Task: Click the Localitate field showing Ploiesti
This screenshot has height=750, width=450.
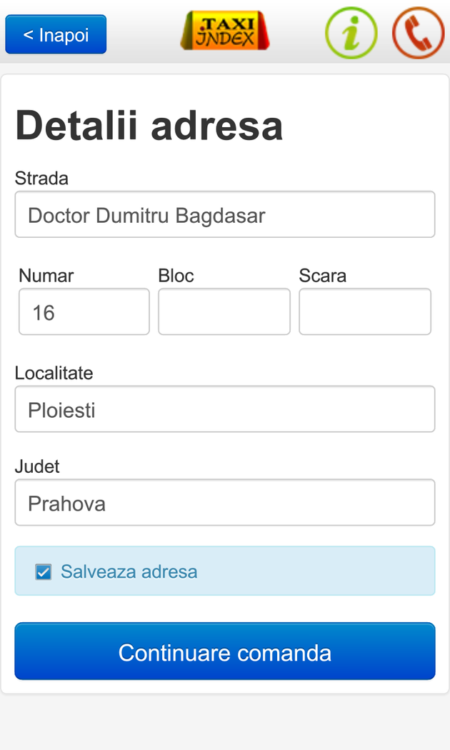Action: (225, 409)
